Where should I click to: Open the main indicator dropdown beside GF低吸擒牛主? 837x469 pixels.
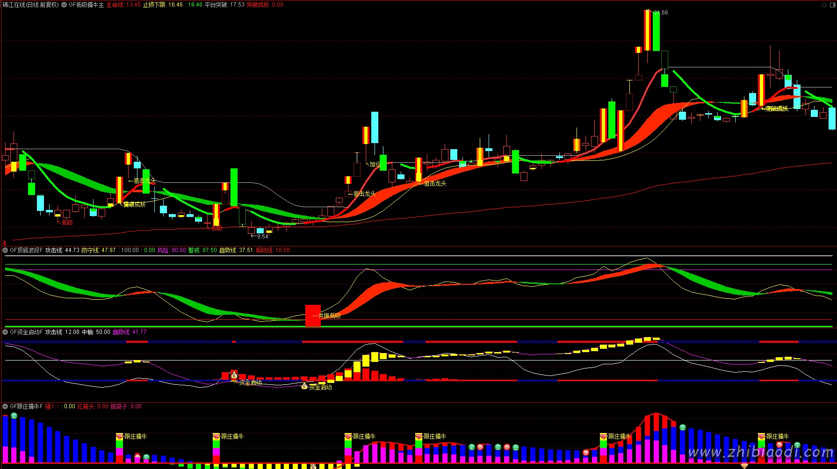coord(64,5)
